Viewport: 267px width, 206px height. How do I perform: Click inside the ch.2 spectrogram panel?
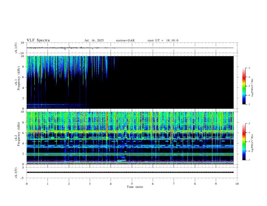click(130, 138)
